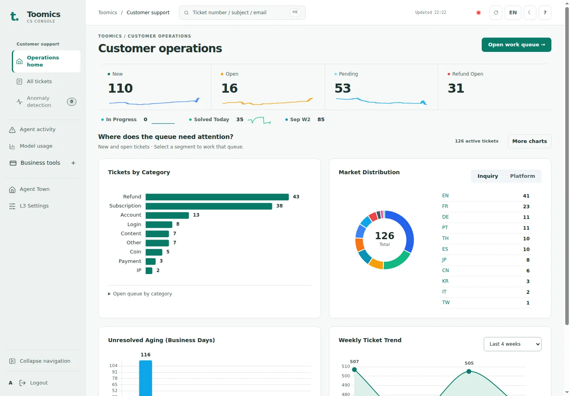
Task: Toggle dark mode with the moon icon
Action: click(530, 13)
